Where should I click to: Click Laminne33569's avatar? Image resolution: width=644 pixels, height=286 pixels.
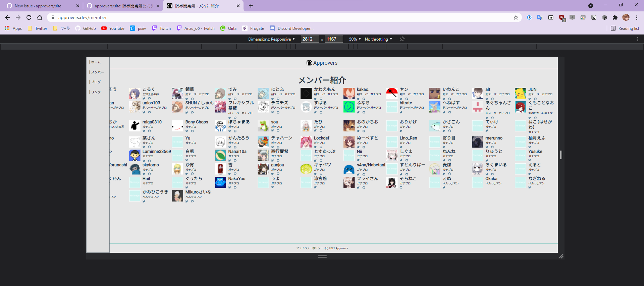pyautogui.click(x=135, y=156)
